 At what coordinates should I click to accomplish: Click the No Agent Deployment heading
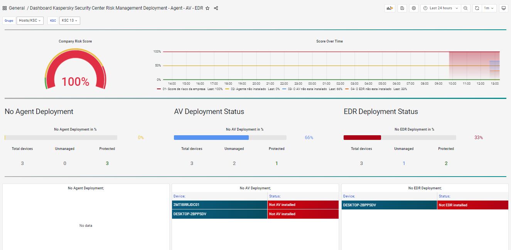click(39, 112)
